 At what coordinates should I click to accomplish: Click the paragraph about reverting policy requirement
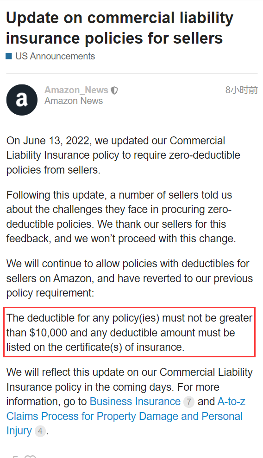point(130,278)
